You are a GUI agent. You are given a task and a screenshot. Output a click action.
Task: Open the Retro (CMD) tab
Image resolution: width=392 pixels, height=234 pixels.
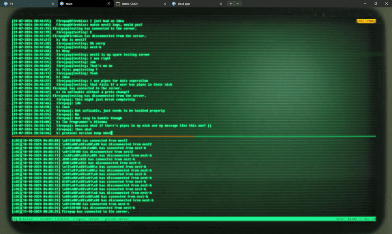point(130,3)
